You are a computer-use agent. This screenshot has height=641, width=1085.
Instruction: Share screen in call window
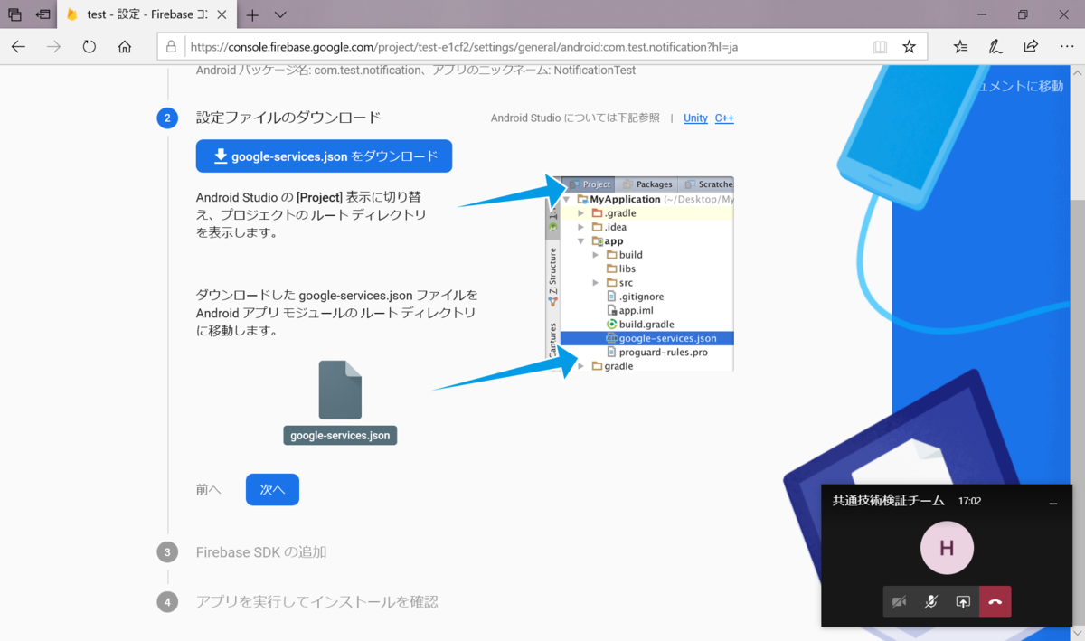point(963,602)
